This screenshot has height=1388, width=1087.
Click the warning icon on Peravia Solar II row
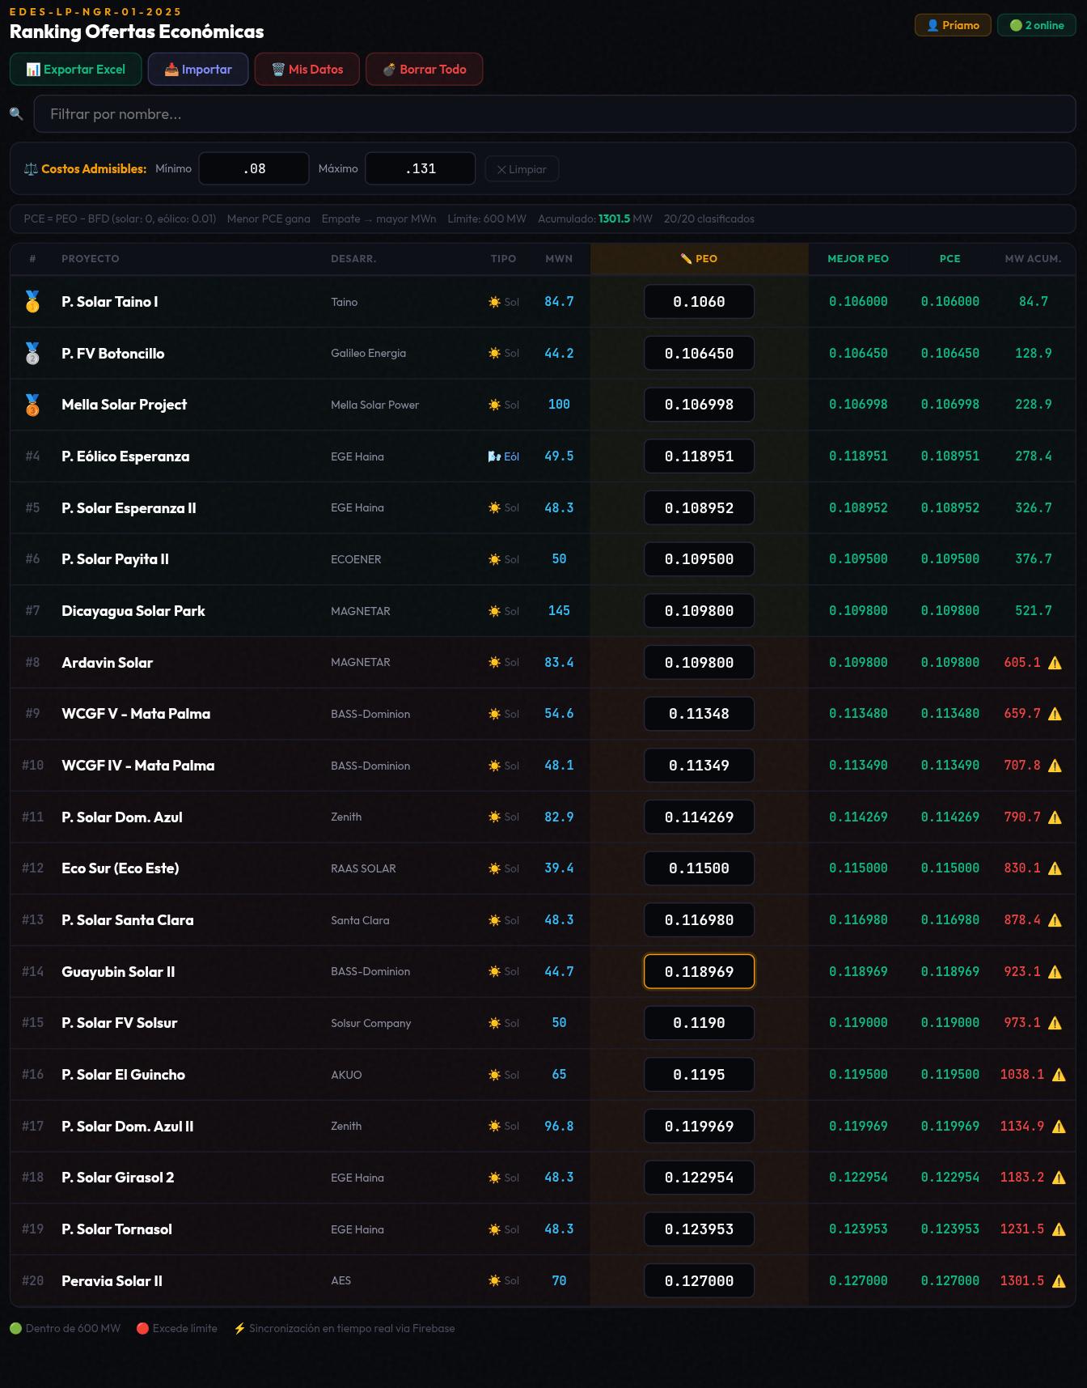[x=1059, y=1281]
